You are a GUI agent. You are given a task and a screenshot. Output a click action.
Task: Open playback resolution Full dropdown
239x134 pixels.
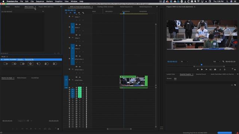217,61
